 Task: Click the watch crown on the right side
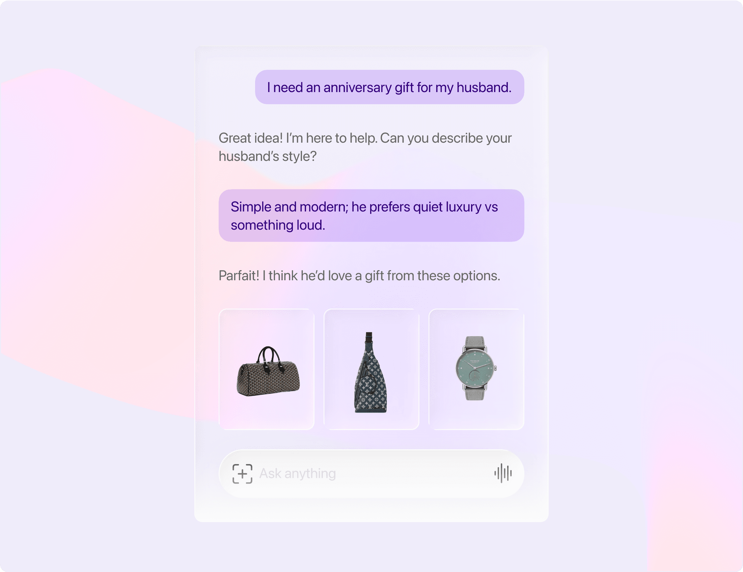pyautogui.click(x=496, y=368)
